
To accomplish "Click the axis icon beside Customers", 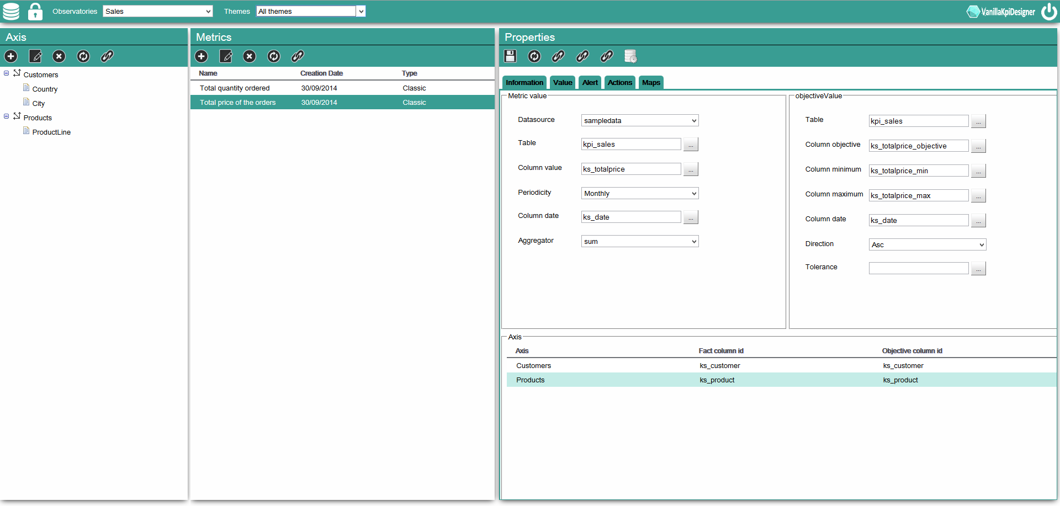I will point(17,73).
